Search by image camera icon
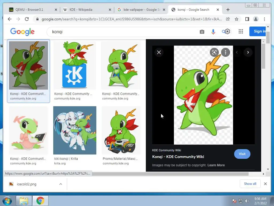274x206 pixels. [202, 32]
